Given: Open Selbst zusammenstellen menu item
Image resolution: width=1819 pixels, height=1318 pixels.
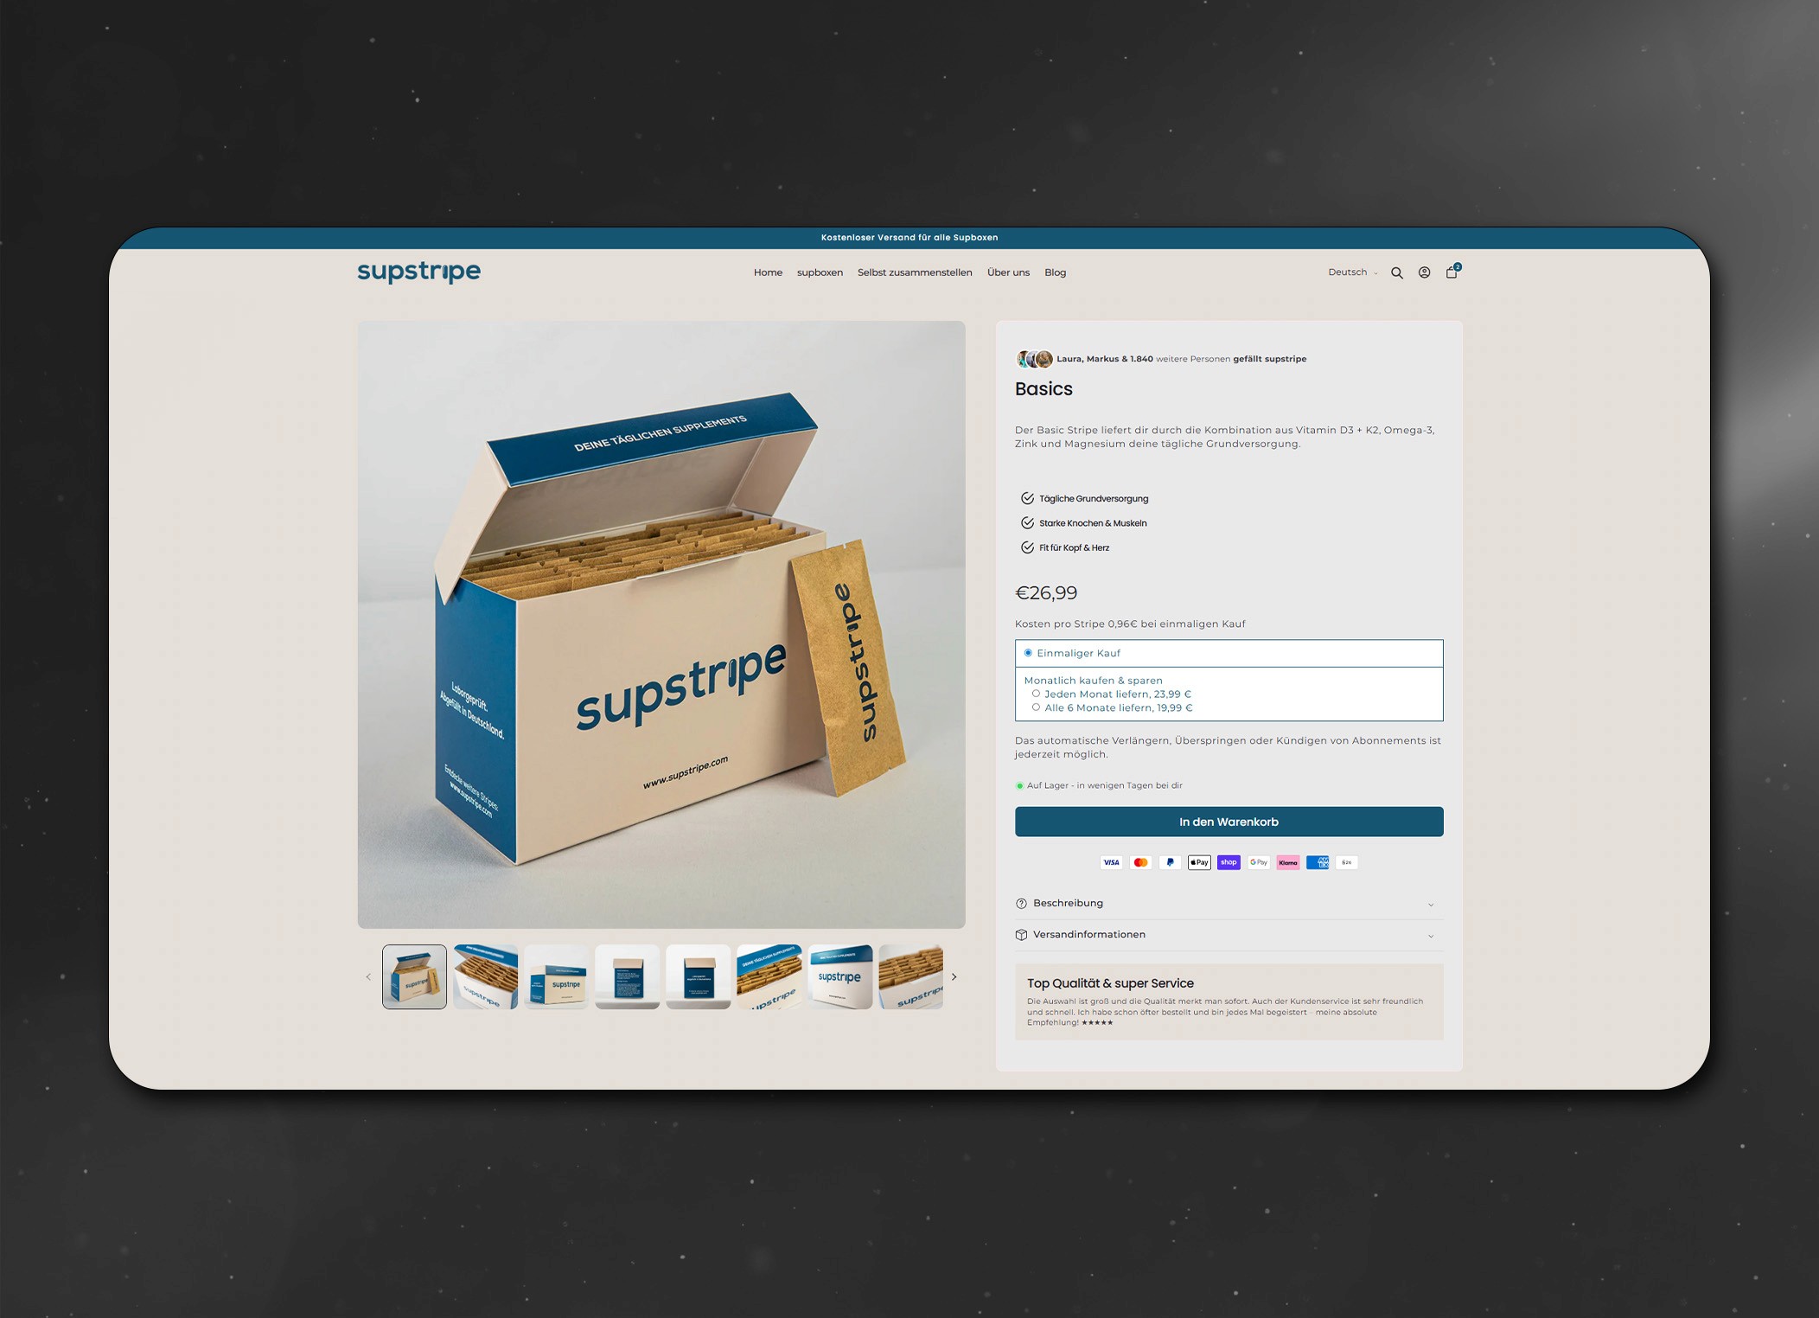Looking at the screenshot, I should (x=914, y=272).
